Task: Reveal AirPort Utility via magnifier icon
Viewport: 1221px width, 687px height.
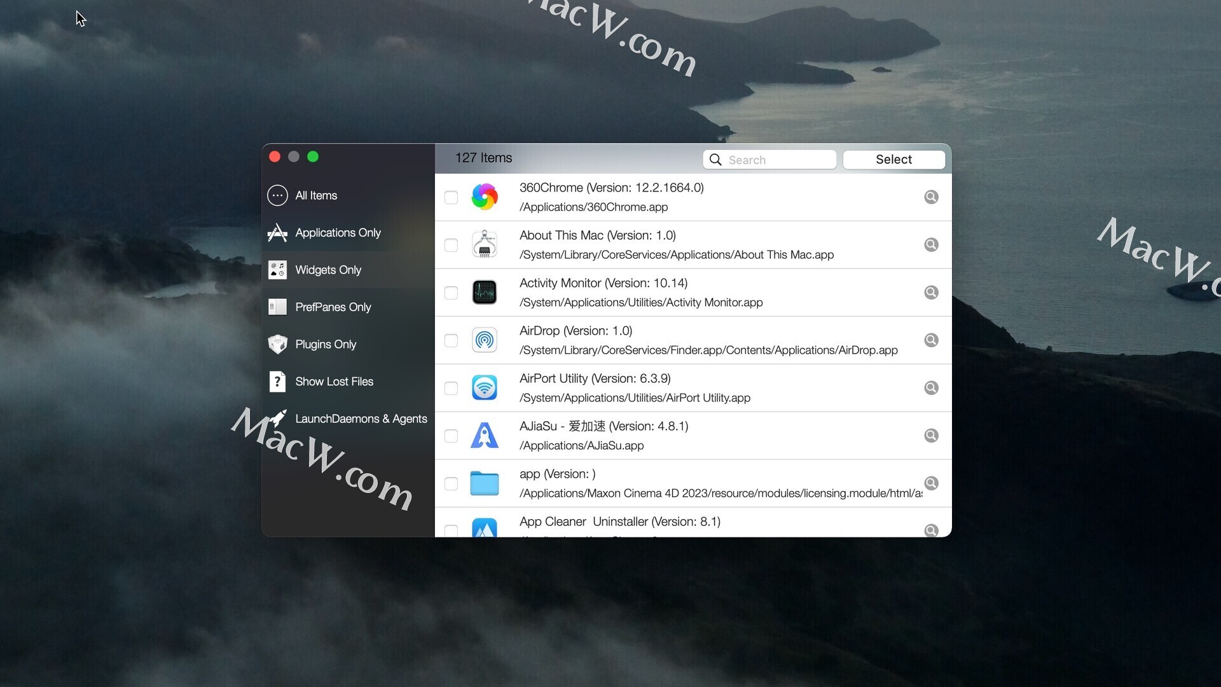Action: [x=931, y=388]
